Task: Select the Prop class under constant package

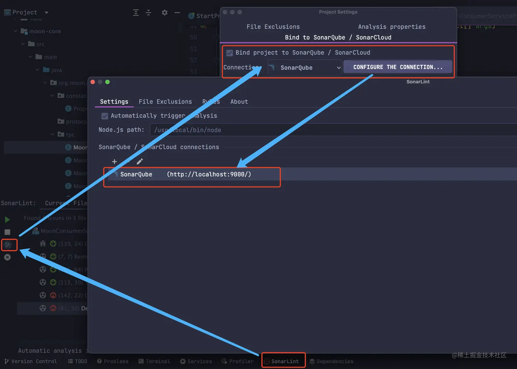Action: click(76, 109)
